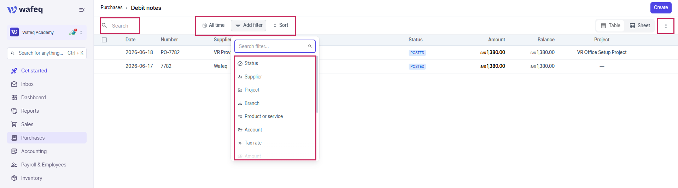This screenshot has height=188, width=678.
Task: Choose the Tax rate filter option
Action: pyautogui.click(x=275, y=143)
